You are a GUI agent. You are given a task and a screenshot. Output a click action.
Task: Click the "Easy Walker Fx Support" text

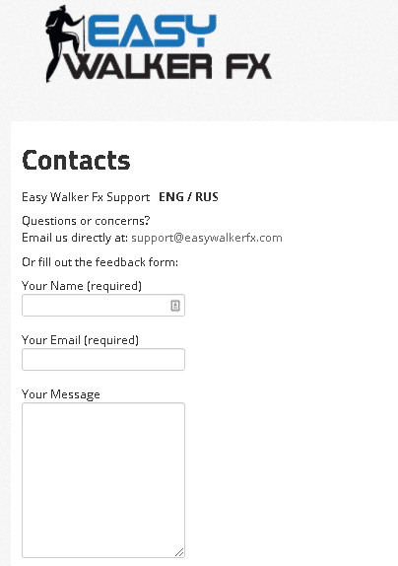(x=86, y=197)
